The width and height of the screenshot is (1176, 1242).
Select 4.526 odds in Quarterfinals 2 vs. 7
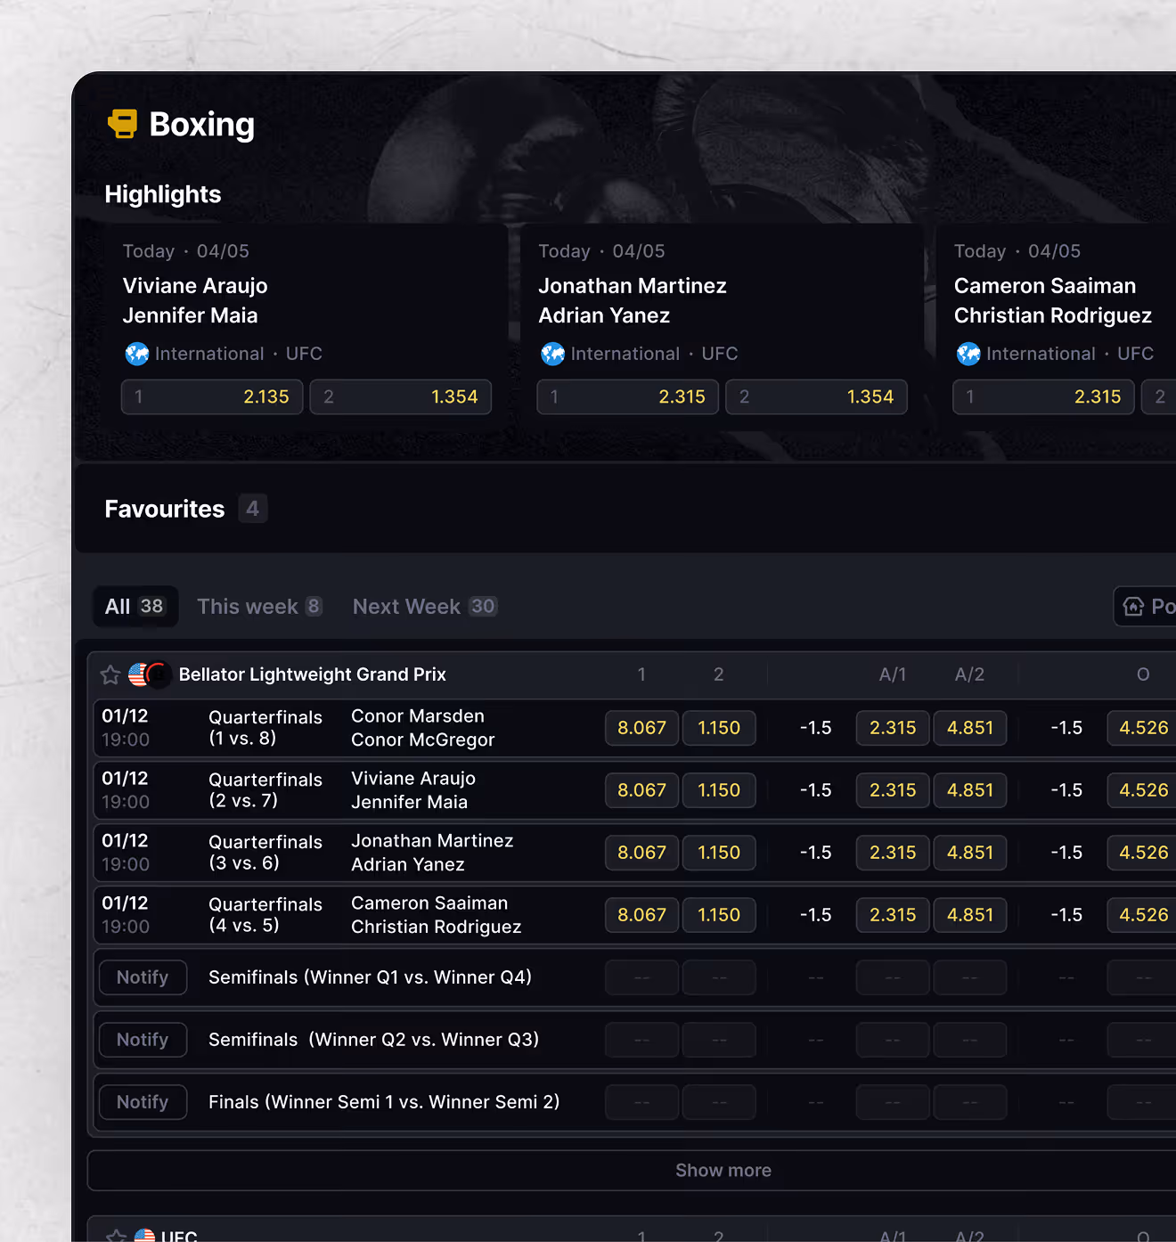pyautogui.click(x=1143, y=790)
